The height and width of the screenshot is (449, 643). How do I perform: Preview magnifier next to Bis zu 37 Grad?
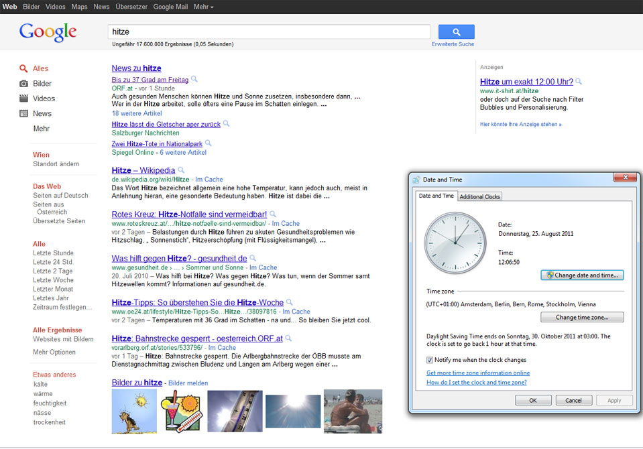pyautogui.click(x=194, y=78)
